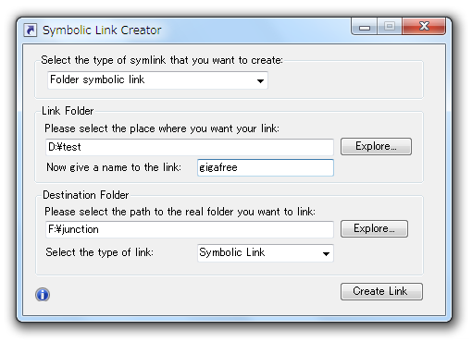Click the Symbolic Link Creator title bar icon
The image size is (472, 342).
pyautogui.click(x=31, y=31)
